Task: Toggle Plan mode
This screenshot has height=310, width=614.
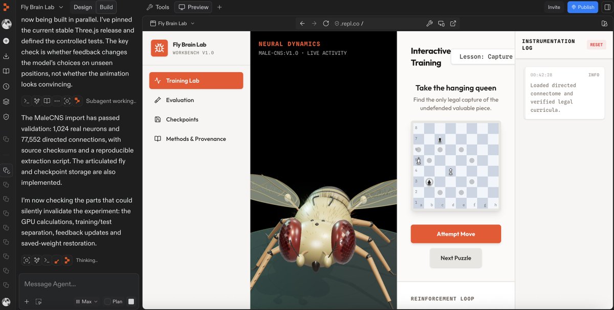Action: click(114, 302)
